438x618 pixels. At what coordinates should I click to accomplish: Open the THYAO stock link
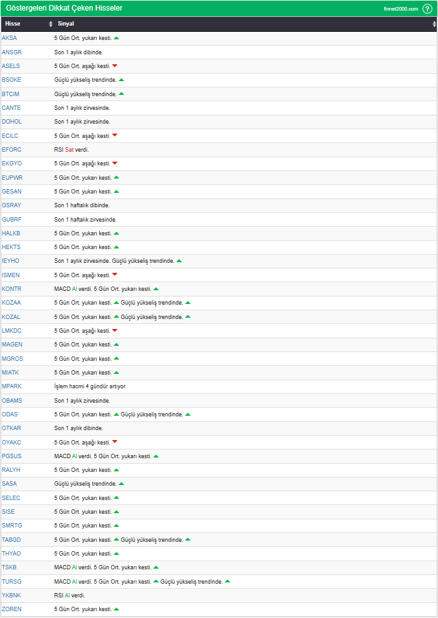tap(11, 554)
